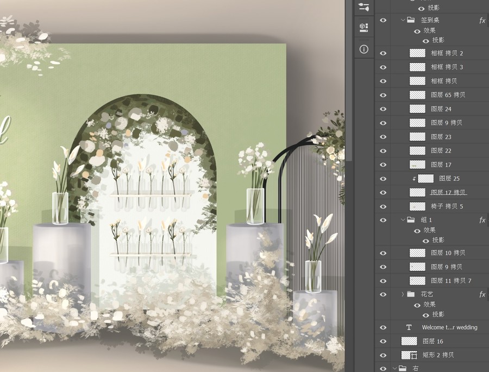Screen dimensions: 489x372
Task: Select the 相框 拷贝 2 layer thumbnail
Action: pyautogui.click(x=417, y=53)
